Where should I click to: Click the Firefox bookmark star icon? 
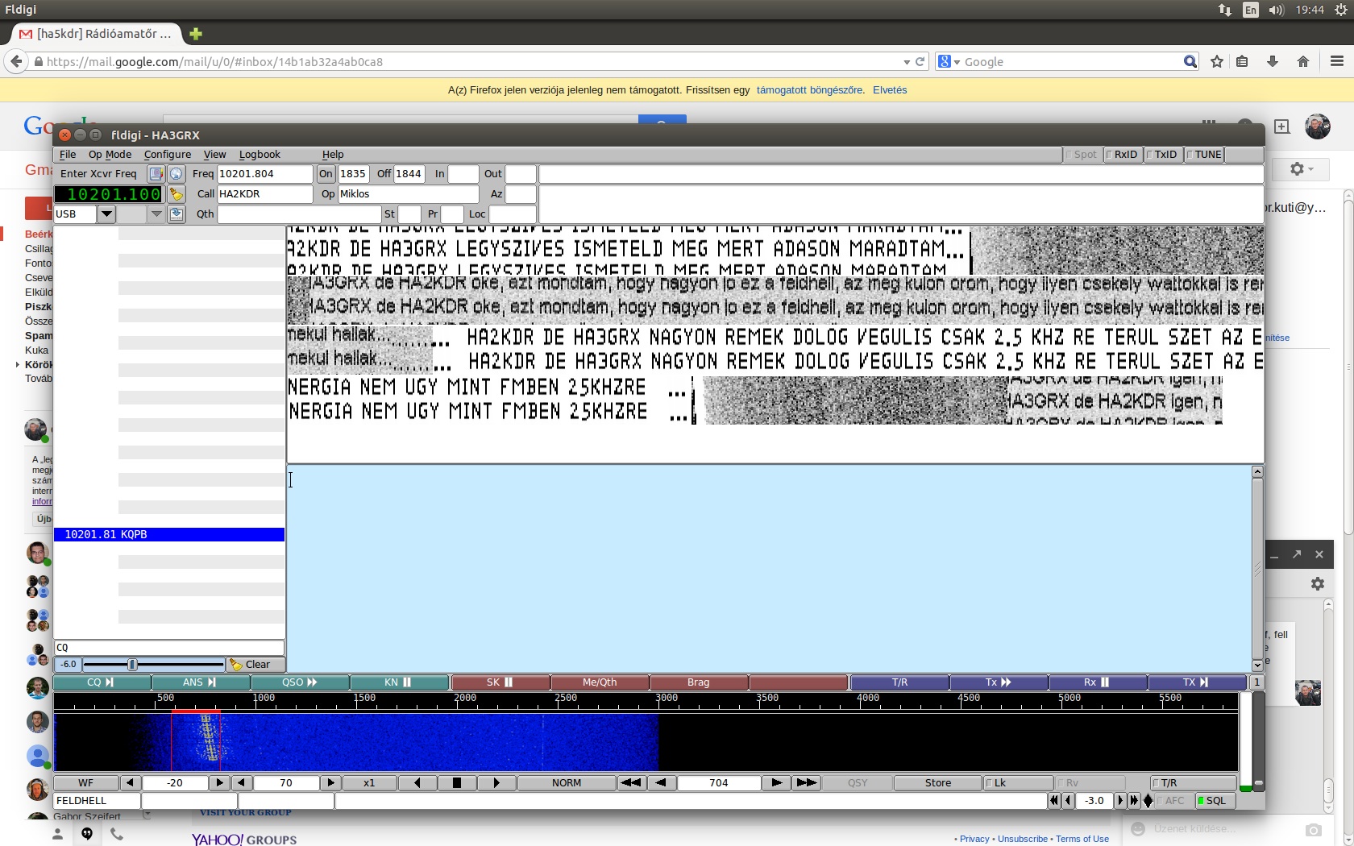point(1217,62)
